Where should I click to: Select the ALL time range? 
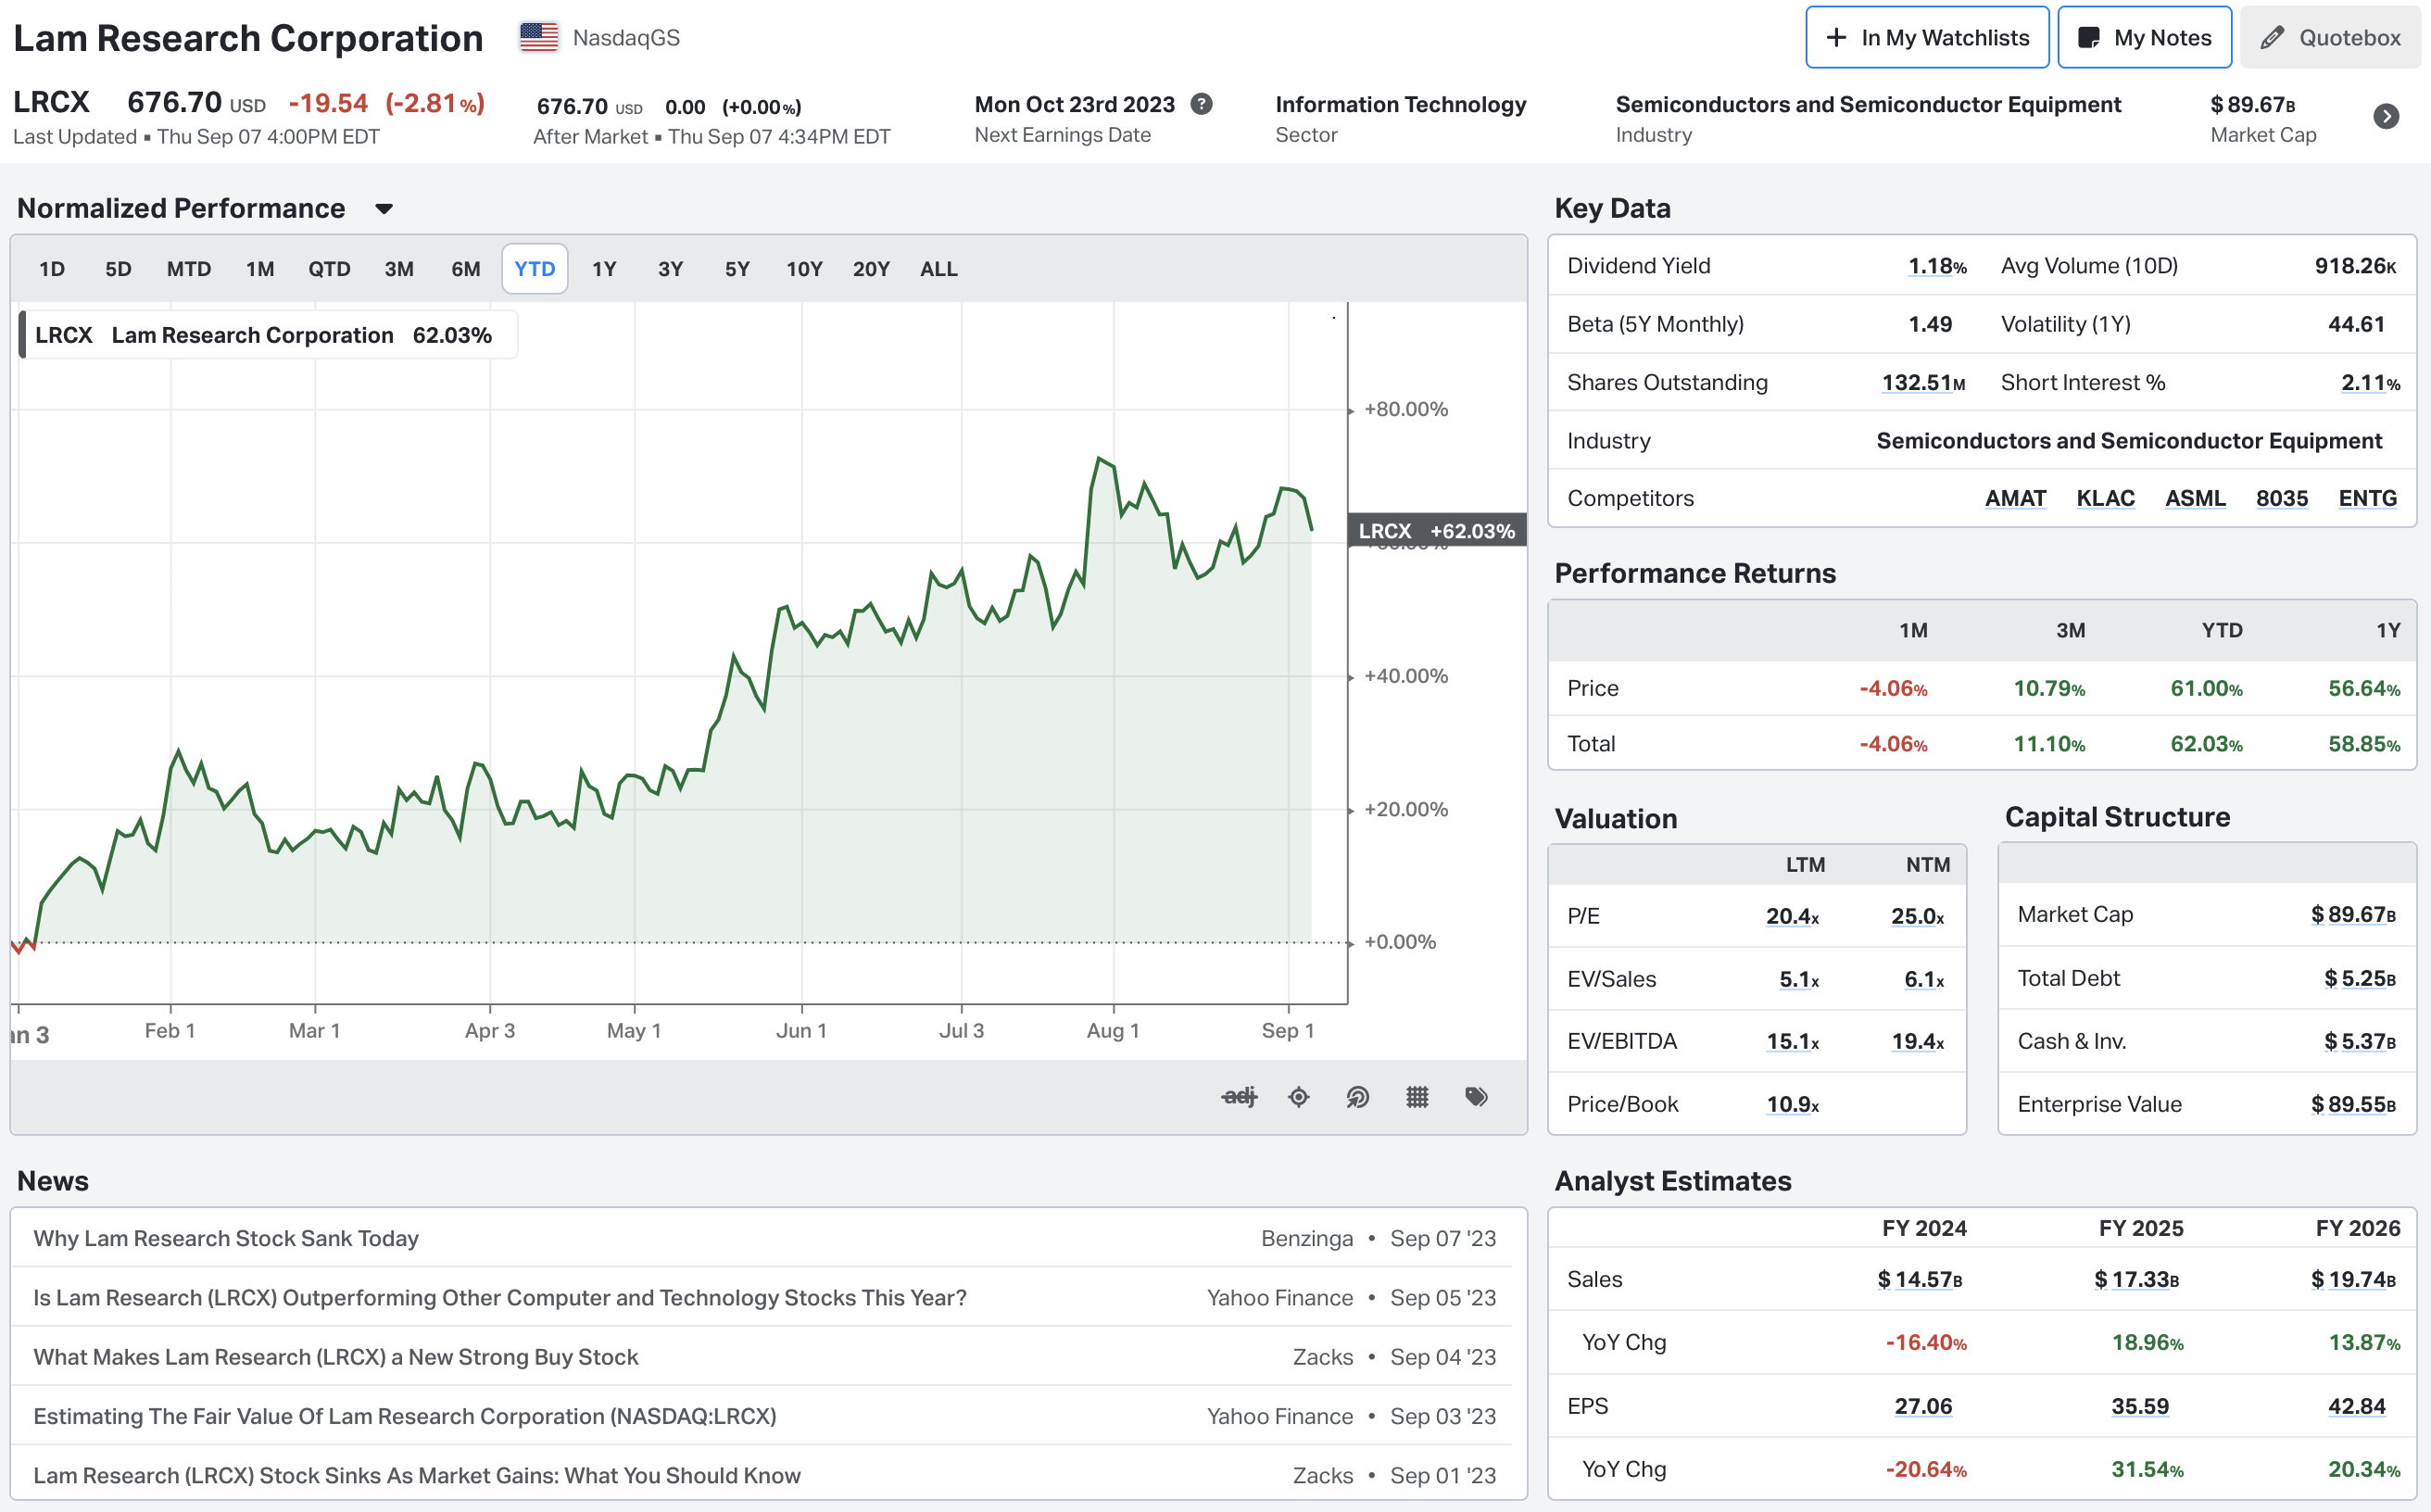click(939, 269)
